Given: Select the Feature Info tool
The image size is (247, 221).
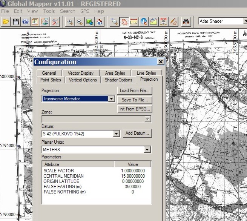Looking at the screenshot, I should [x=144, y=22].
